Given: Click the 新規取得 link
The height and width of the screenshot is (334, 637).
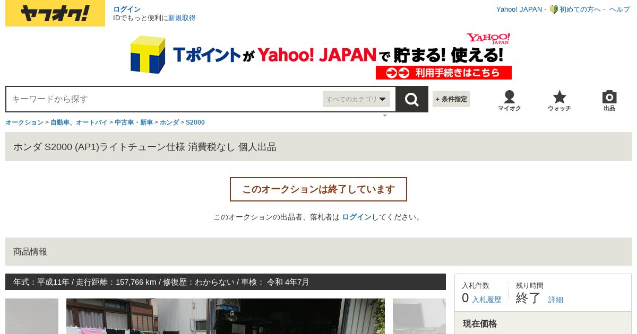Looking at the screenshot, I should click(182, 18).
